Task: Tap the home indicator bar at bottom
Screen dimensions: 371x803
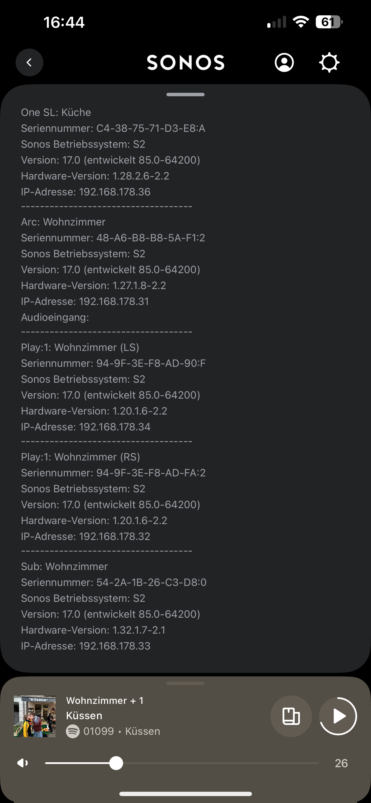Action: point(185,794)
